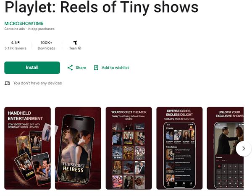Image resolution: width=252 pixels, height=196 pixels.
Task: Open Your Pocket Theater screenshot
Action: click(129, 148)
